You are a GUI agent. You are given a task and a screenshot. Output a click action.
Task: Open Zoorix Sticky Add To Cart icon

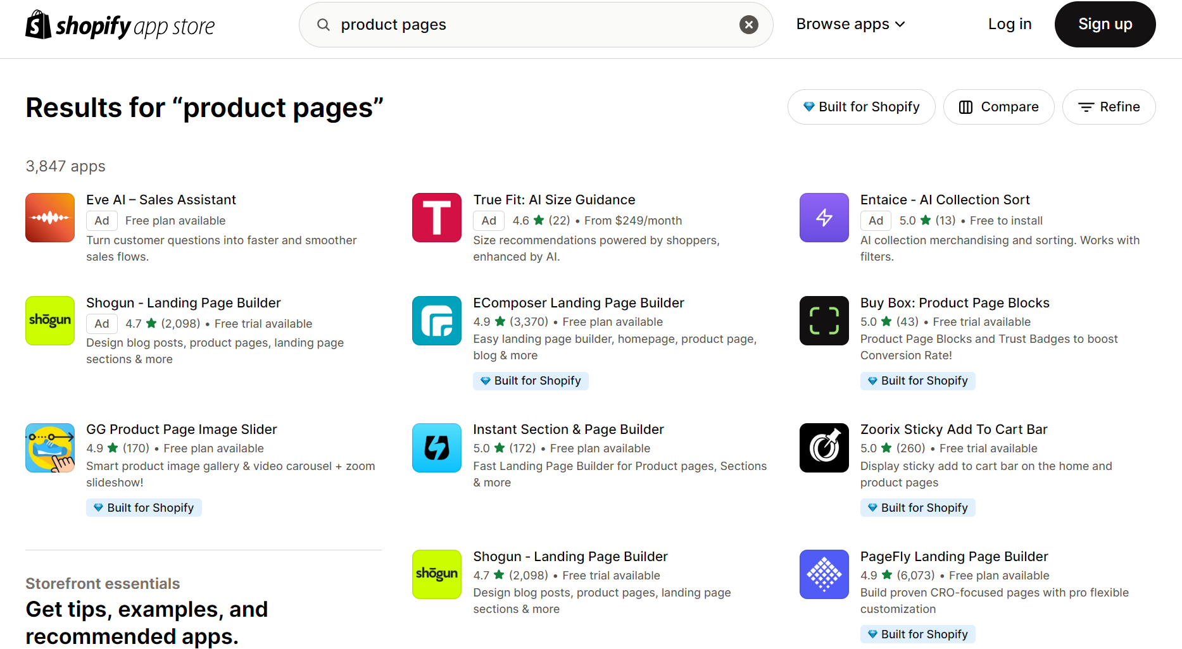(824, 448)
